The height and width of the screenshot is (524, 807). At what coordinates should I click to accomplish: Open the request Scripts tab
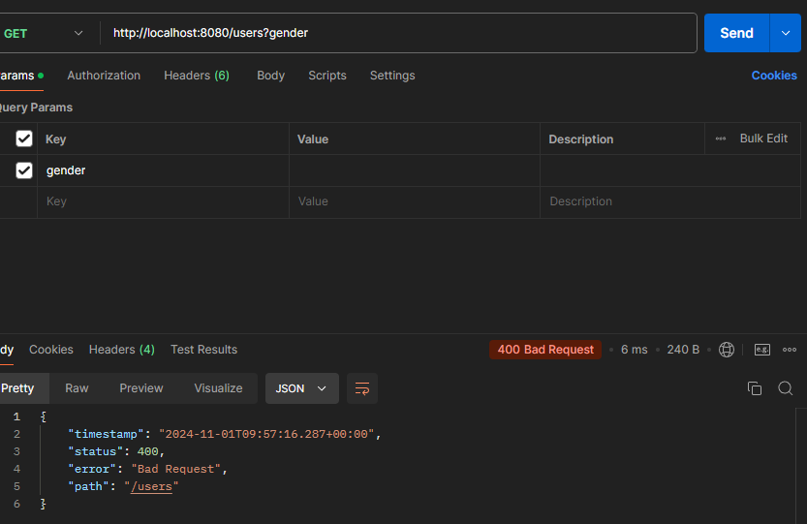[x=327, y=76]
